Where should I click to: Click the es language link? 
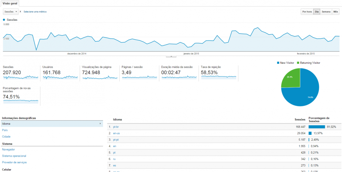pyautogui.click(x=114, y=165)
